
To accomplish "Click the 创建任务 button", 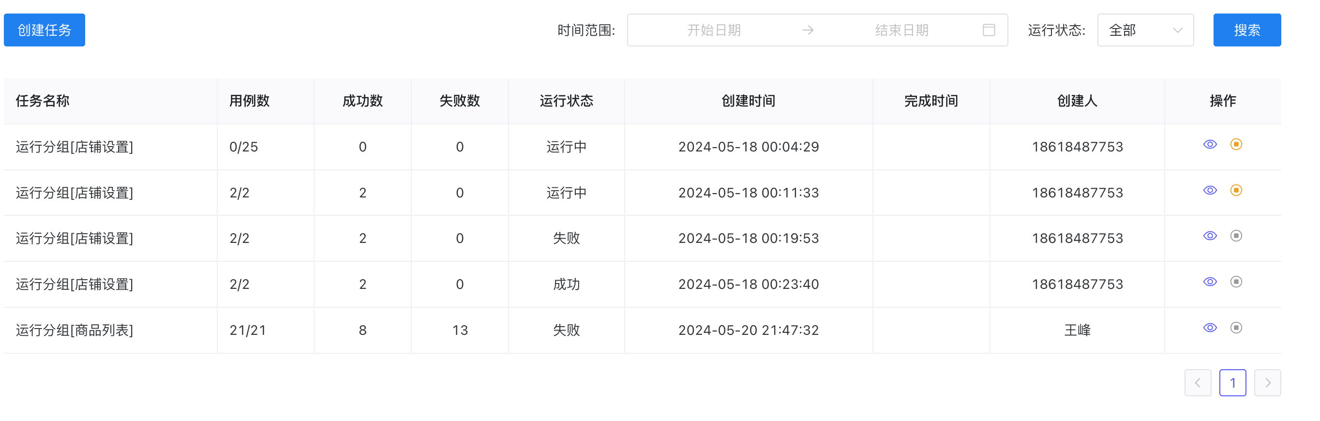I will (45, 30).
